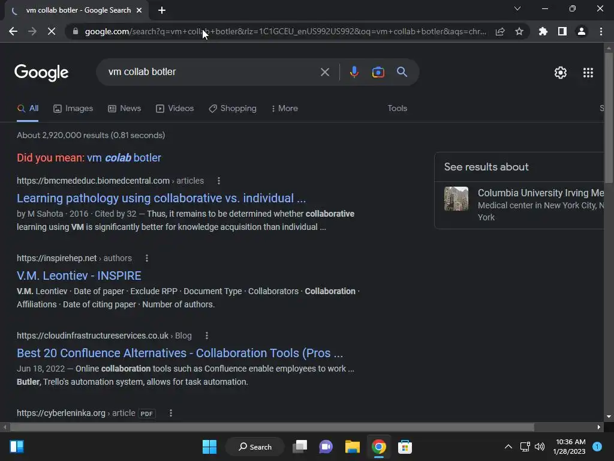Open Microsoft Store from the taskbar
Screen dimensions: 614x461
tap(405, 447)
